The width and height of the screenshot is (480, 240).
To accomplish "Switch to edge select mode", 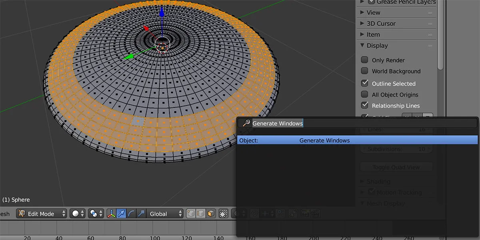I will (x=201, y=213).
